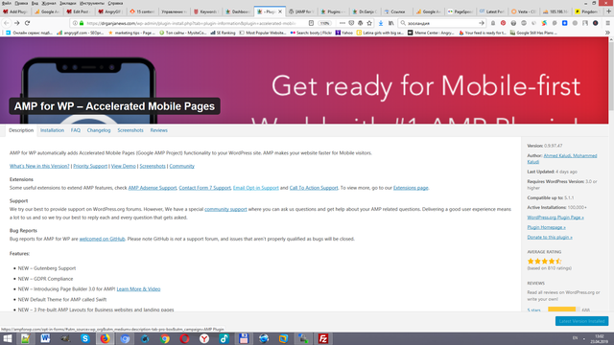
Task: Reset the 110% zoom level badge
Action: (x=324, y=23)
